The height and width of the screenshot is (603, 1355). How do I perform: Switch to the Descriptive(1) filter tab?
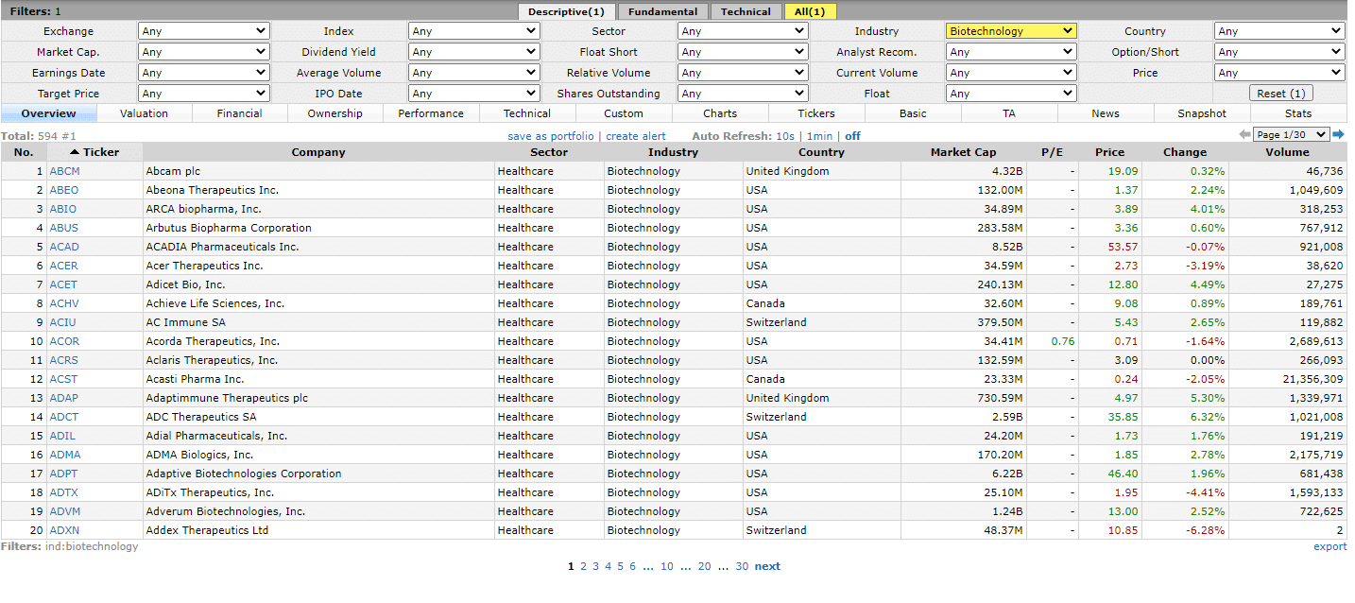click(x=567, y=11)
